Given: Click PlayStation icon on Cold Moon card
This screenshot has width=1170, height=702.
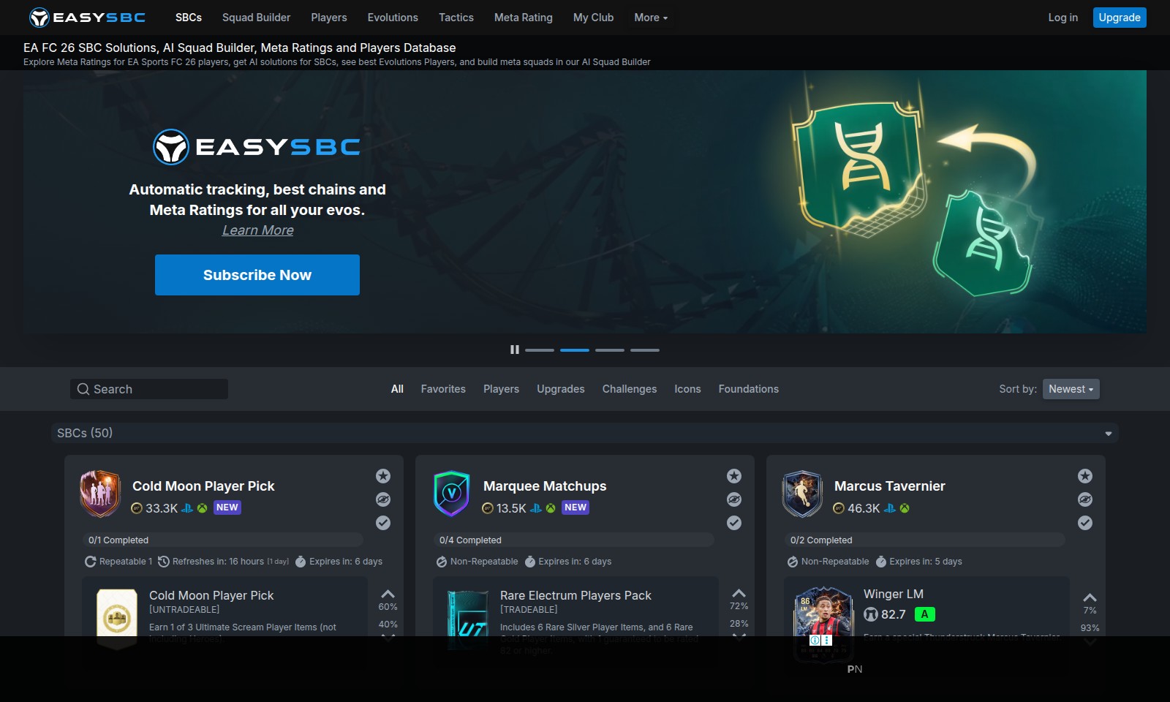Looking at the screenshot, I should [187, 508].
